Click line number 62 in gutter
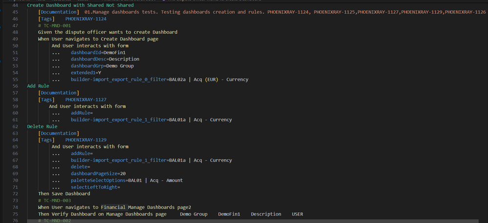Image resolution: width=488 pixels, height=223 pixels. tap(15, 126)
